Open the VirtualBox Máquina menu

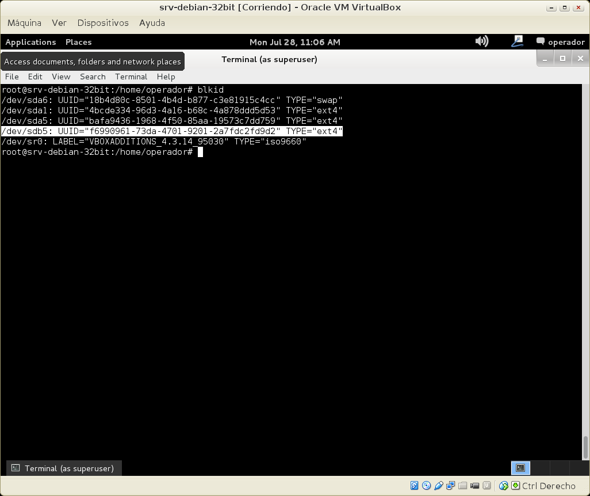click(x=24, y=23)
